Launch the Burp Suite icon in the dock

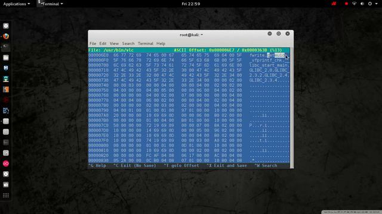(6, 89)
